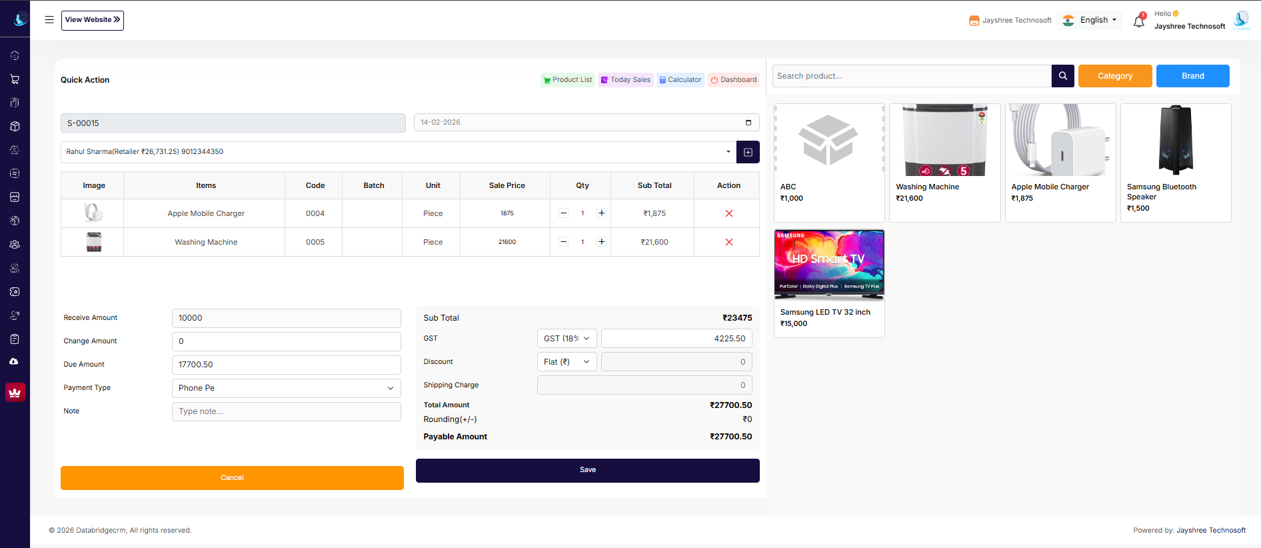
Task: Increase quantity of Apple Mobile Charger
Action: coord(601,213)
